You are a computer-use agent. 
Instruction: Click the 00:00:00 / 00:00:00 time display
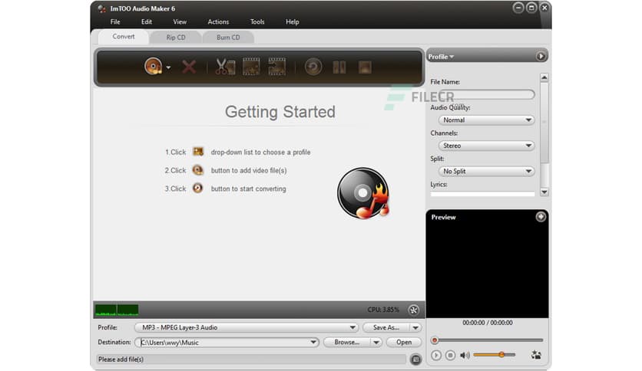click(487, 323)
